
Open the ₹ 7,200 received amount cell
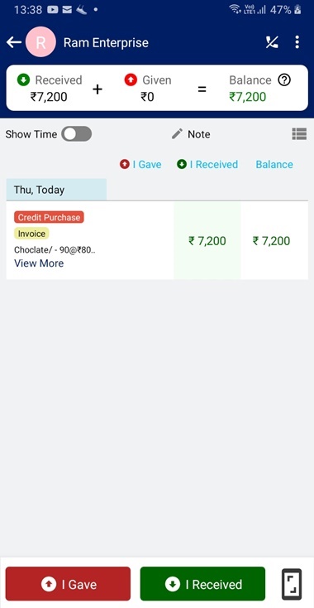(207, 241)
